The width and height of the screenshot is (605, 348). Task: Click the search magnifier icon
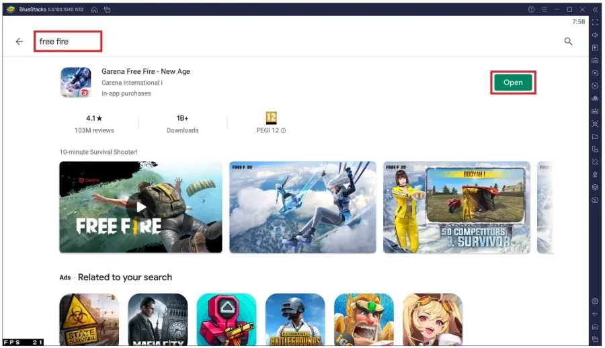tap(568, 41)
